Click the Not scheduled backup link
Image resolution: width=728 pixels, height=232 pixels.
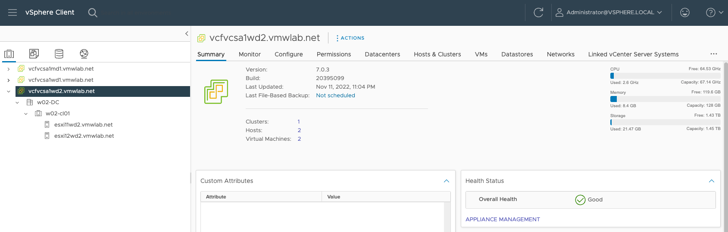pos(335,96)
